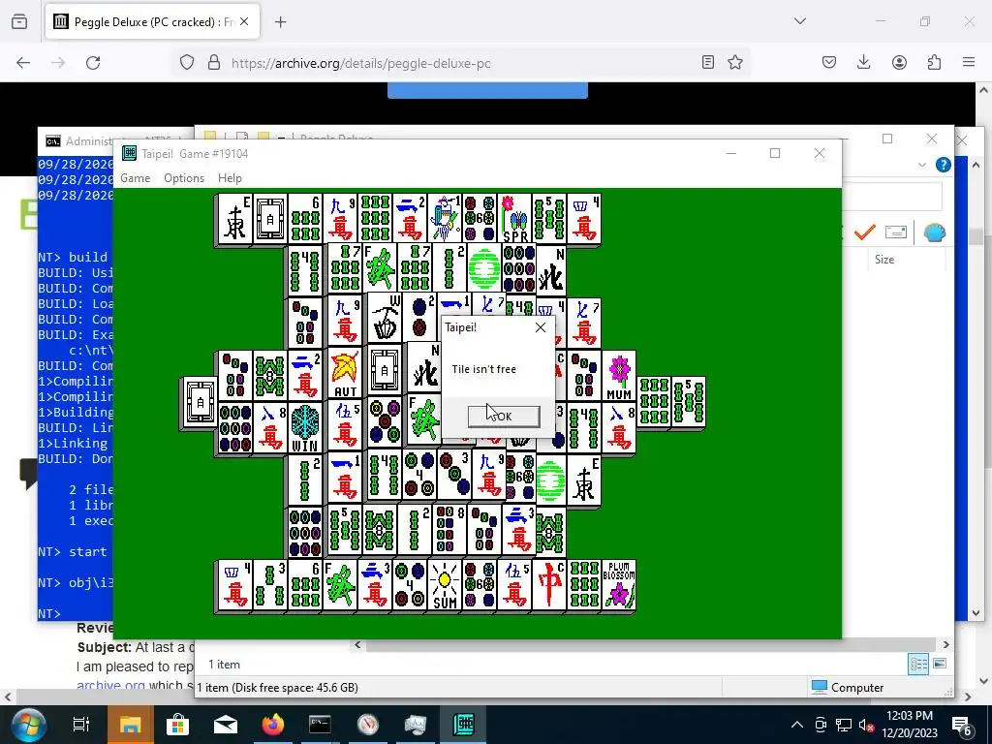Select the West wind tile marked W
The image size is (992, 744).
pos(385,318)
